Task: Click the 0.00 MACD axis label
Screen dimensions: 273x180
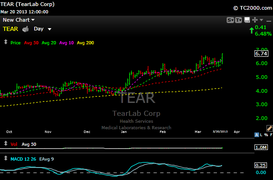Action: 261,173
